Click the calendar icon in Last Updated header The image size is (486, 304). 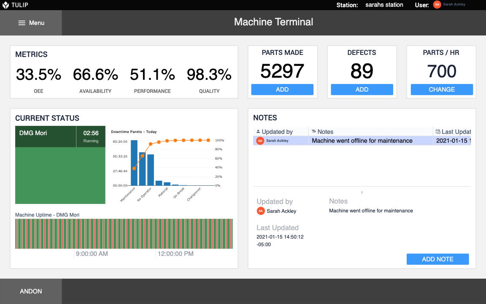point(438,131)
